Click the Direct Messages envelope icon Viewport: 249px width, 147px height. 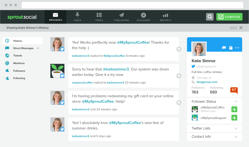(7, 48)
